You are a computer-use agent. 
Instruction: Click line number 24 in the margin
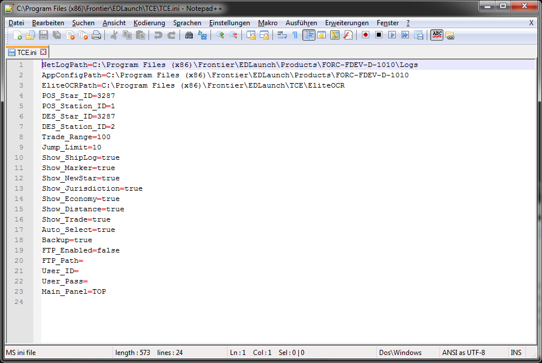click(19, 302)
